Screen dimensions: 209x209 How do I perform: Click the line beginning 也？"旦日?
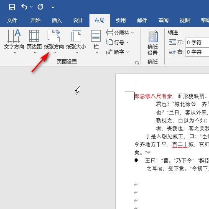point(183,112)
